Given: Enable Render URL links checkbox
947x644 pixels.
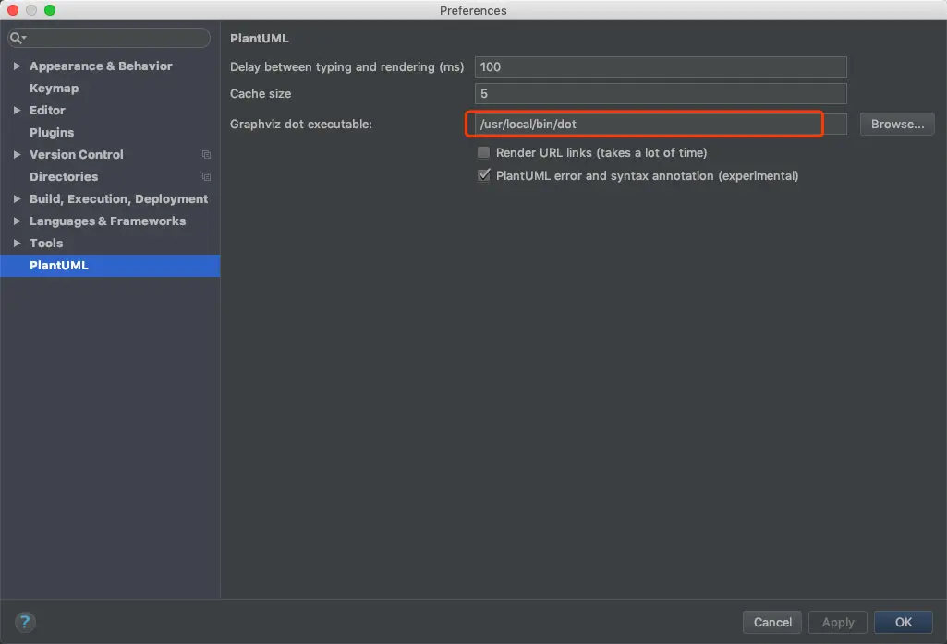Looking at the screenshot, I should point(483,152).
